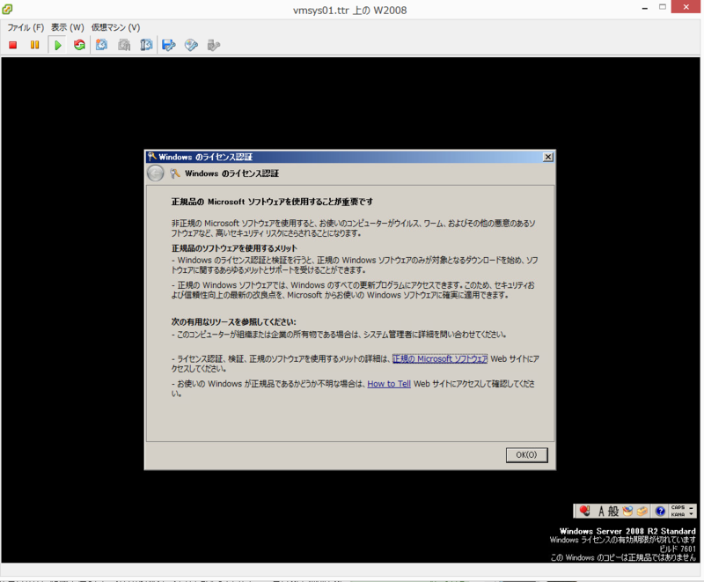The height and width of the screenshot is (582, 704).
Task: Click the vSphere console icon in the title bar
Action: pos(7,9)
